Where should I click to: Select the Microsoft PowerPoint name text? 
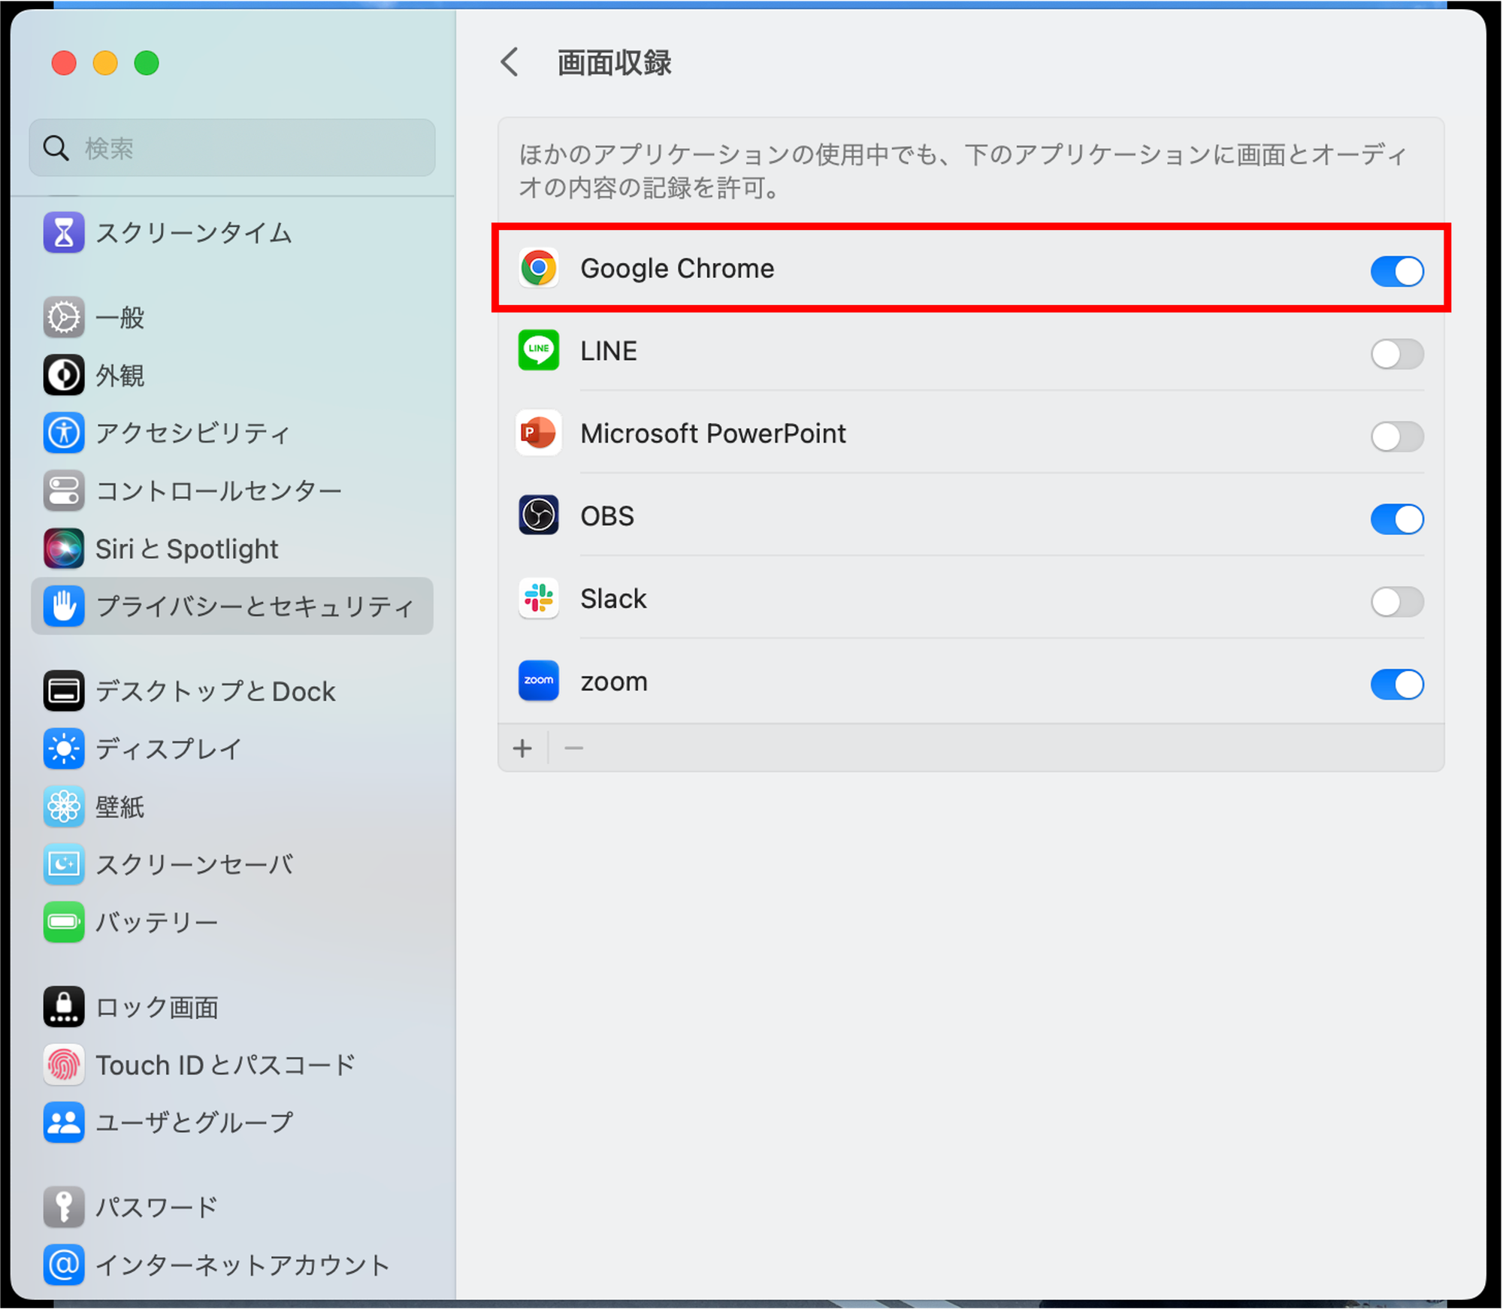[713, 434]
